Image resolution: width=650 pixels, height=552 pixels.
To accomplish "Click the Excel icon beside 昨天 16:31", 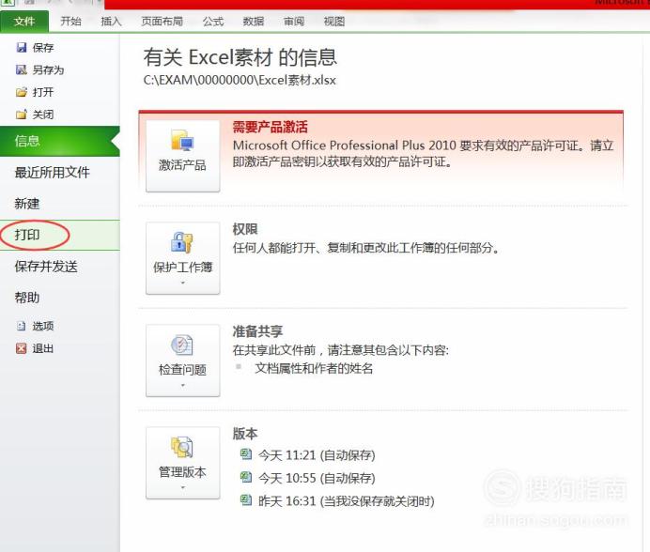I will 246,500.
